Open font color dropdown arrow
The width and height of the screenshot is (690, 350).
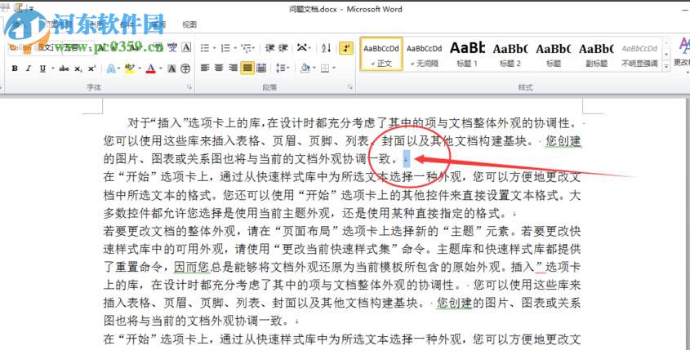coord(161,69)
